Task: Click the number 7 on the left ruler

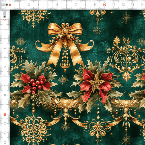Action: [x=5, y=86]
